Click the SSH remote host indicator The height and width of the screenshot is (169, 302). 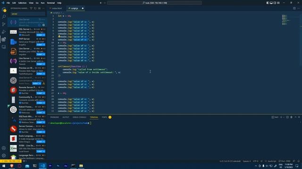[x=11, y=161]
